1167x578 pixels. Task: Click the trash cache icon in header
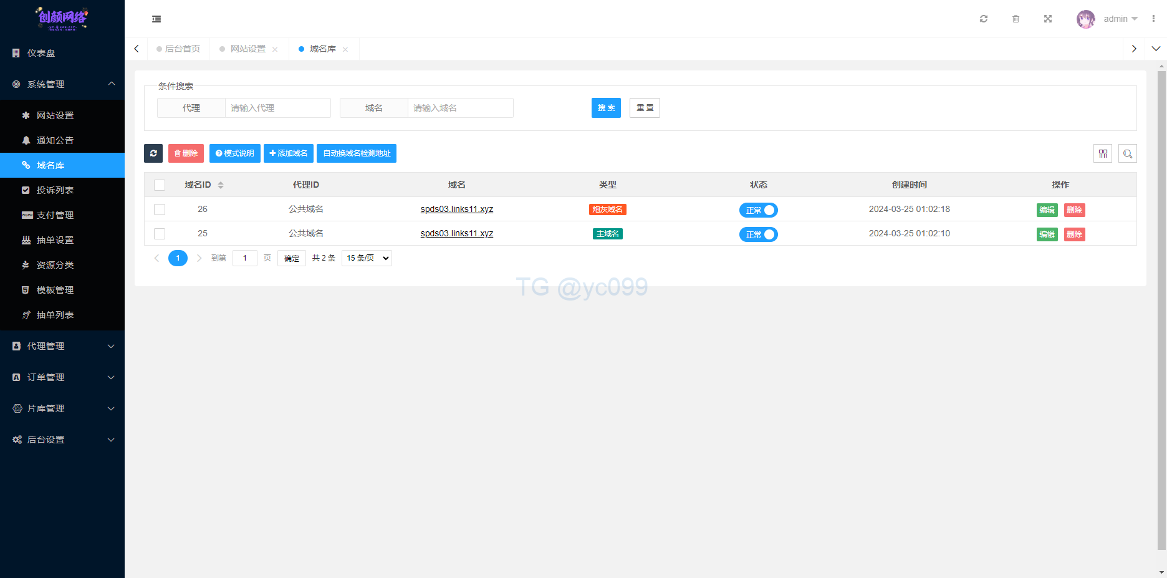[1016, 19]
